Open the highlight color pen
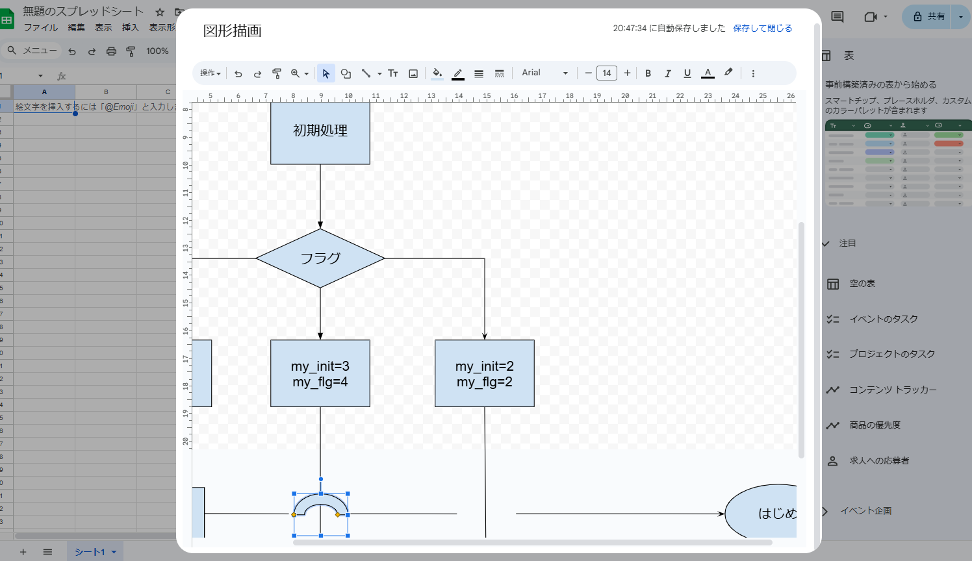Image resolution: width=972 pixels, height=561 pixels. [x=728, y=73]
